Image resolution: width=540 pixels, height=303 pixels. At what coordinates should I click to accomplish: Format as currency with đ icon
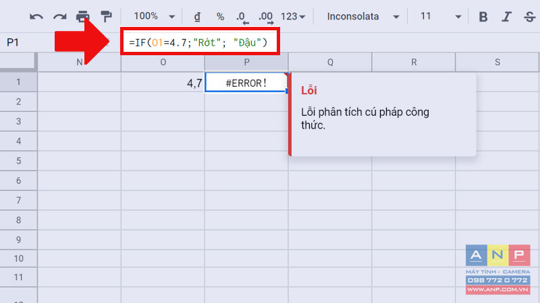(197, 16)
